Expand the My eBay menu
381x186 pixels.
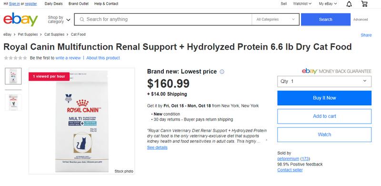click(328, 4)
